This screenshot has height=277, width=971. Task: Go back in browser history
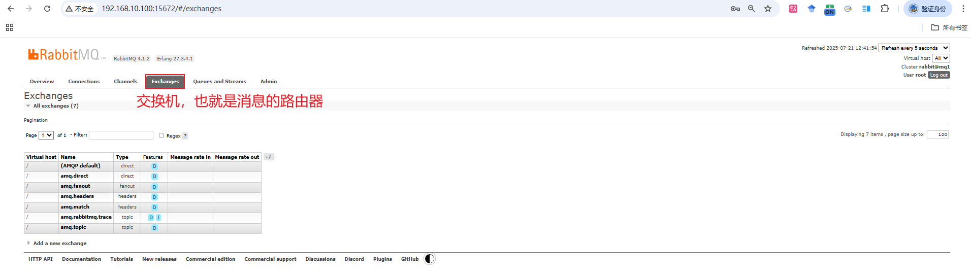11,9
